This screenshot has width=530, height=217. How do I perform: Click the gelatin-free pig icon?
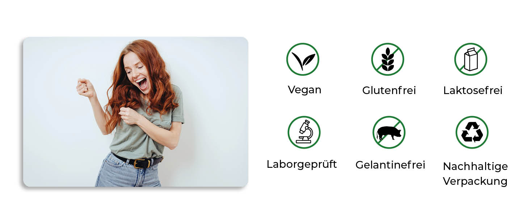(x=389, y=132)
